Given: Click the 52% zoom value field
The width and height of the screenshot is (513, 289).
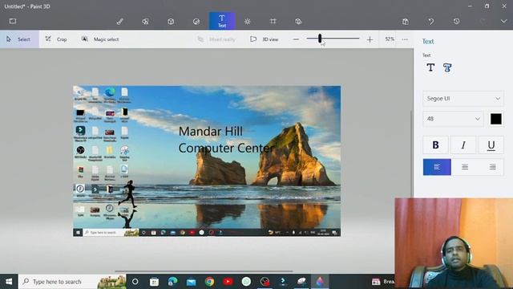Looking at the screenshot, I should [390, 39].
